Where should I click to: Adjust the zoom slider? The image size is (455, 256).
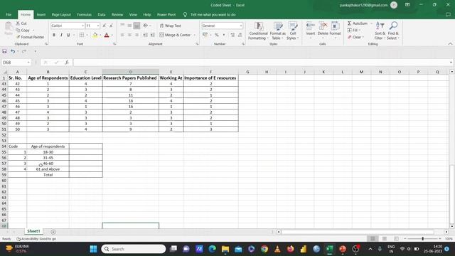click(x=422, y=239)
